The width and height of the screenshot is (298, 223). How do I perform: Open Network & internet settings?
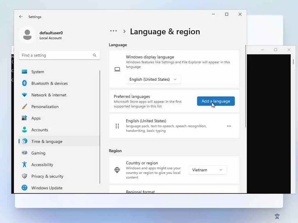[x=59, y=95]
